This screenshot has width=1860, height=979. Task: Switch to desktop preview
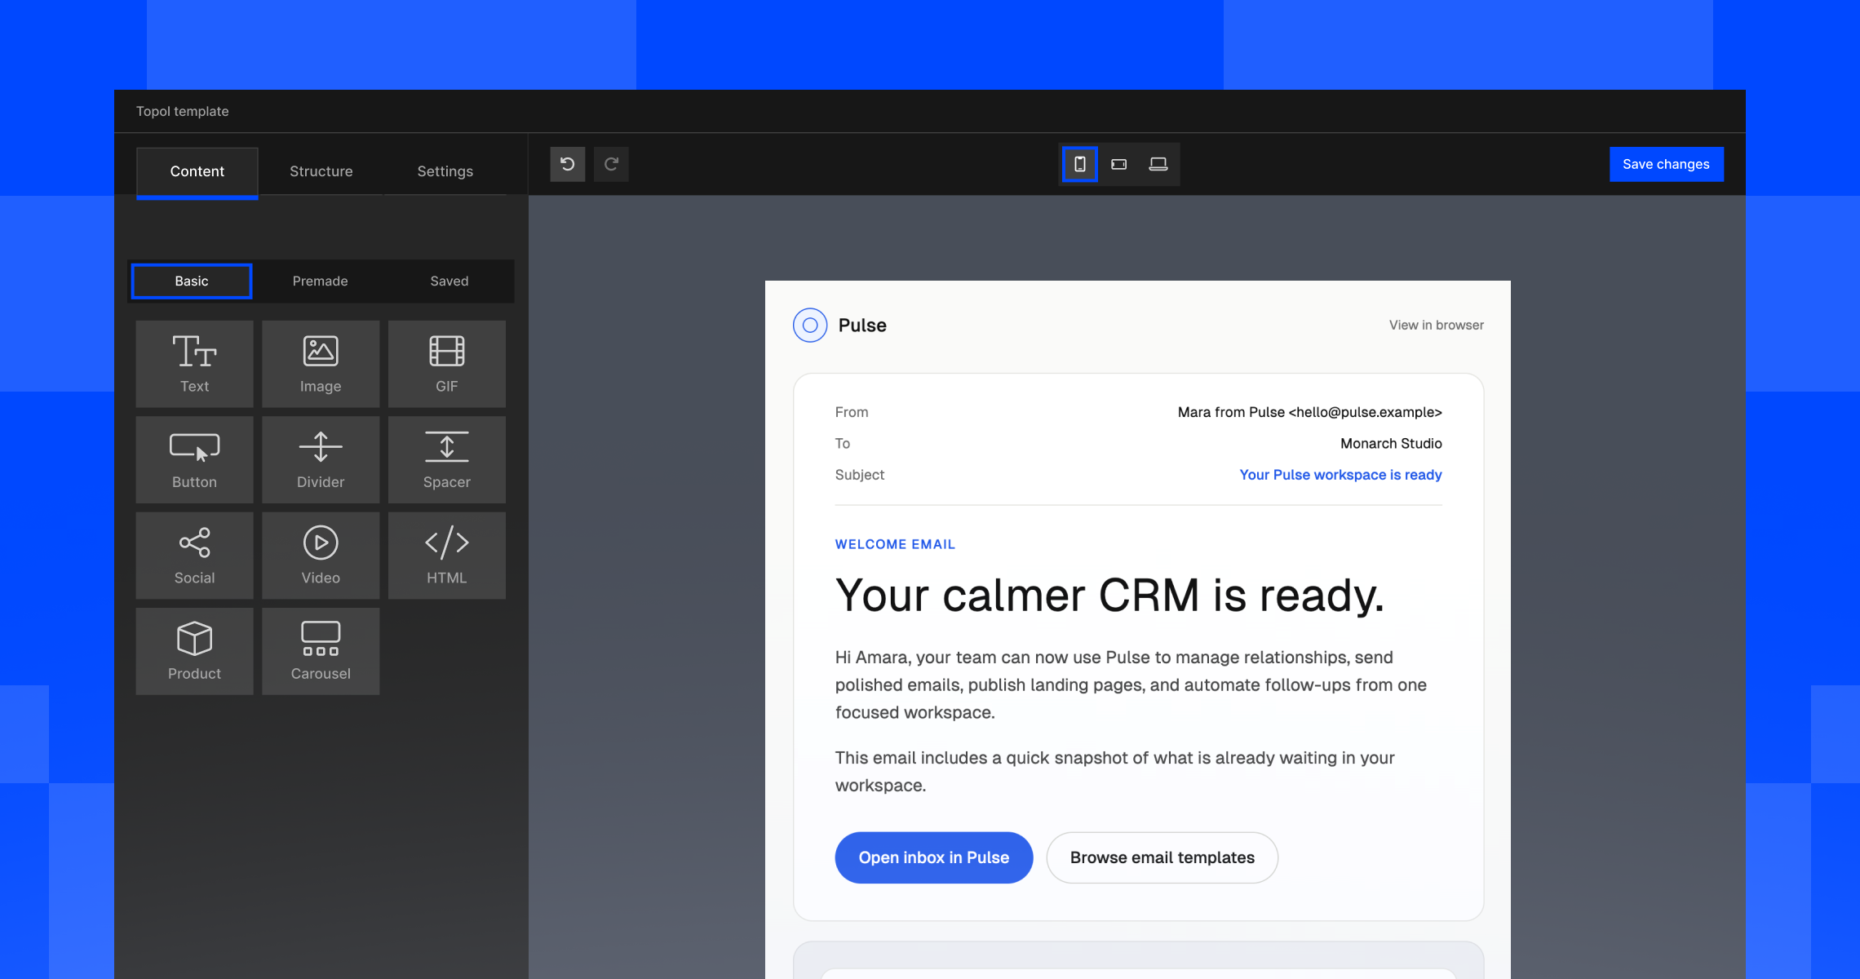[1158, 164]
